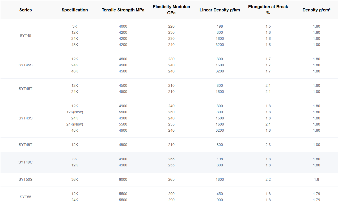Screen dimensions: 338x207
Task: Select the 6000 tensile strength value
Action: (123, 179)
